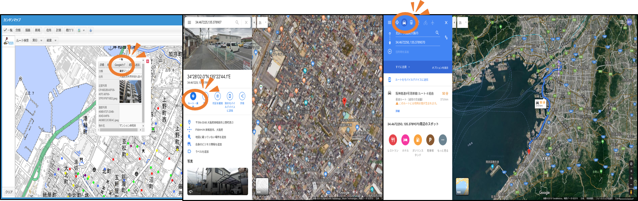Close the property popup with red X

click(x=148, y=61)
